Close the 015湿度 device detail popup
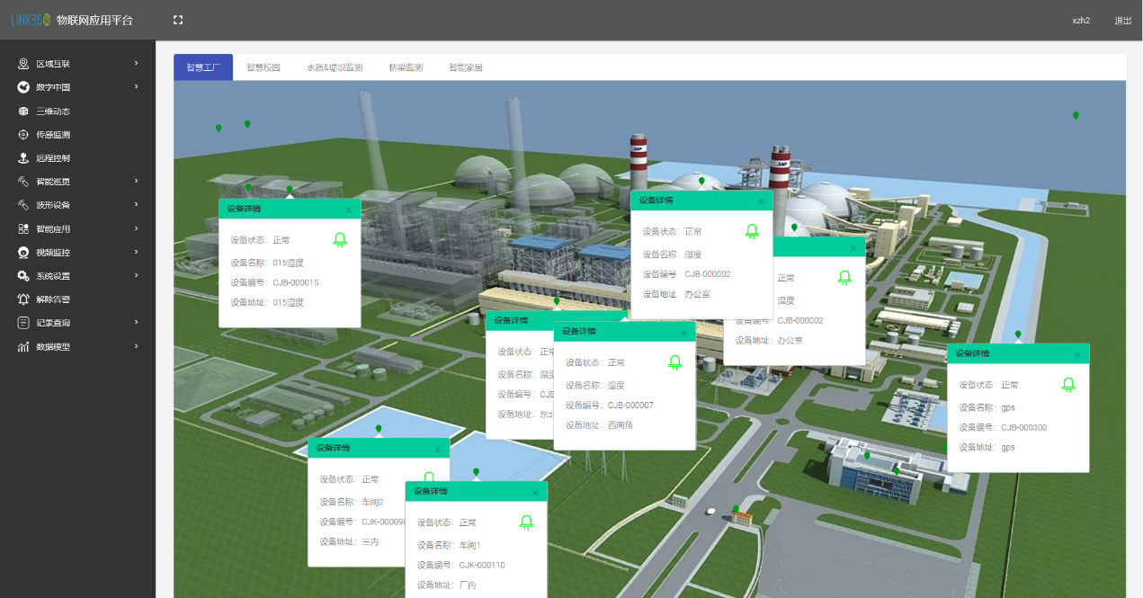 349,210
